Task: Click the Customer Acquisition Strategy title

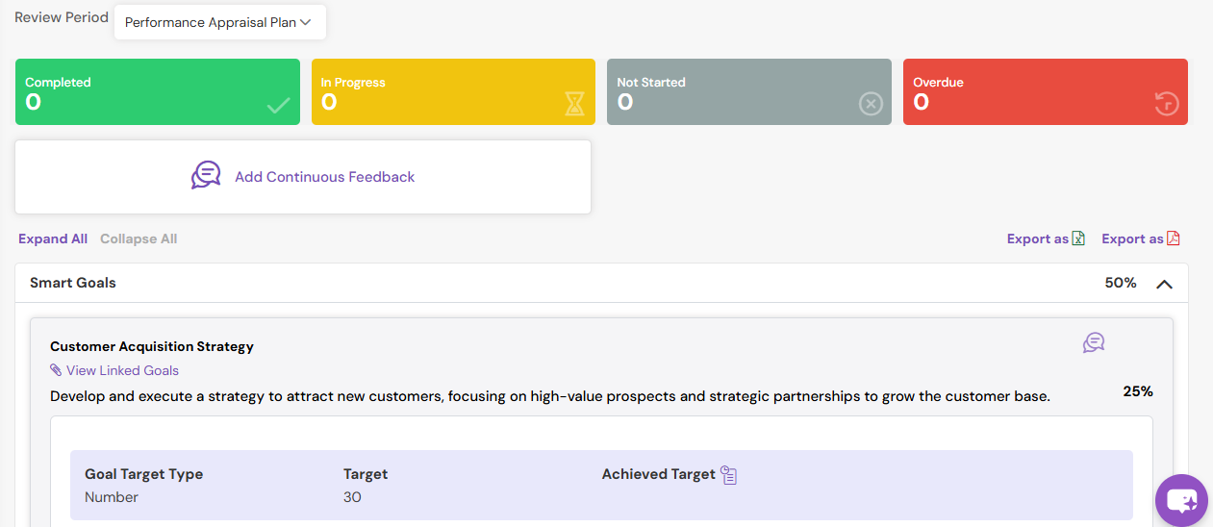Action: coord(152,346)
